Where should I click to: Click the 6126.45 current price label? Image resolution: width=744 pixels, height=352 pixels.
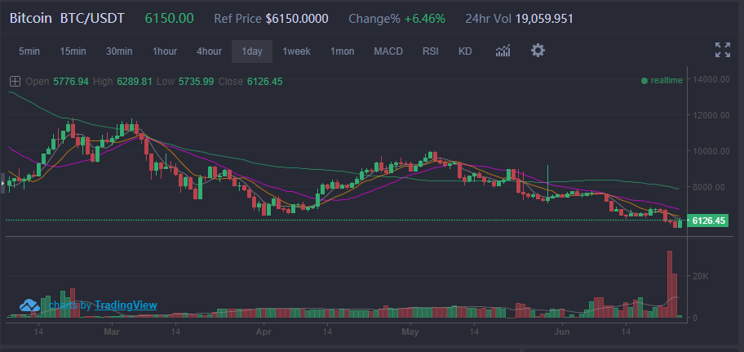pos(707,221)
